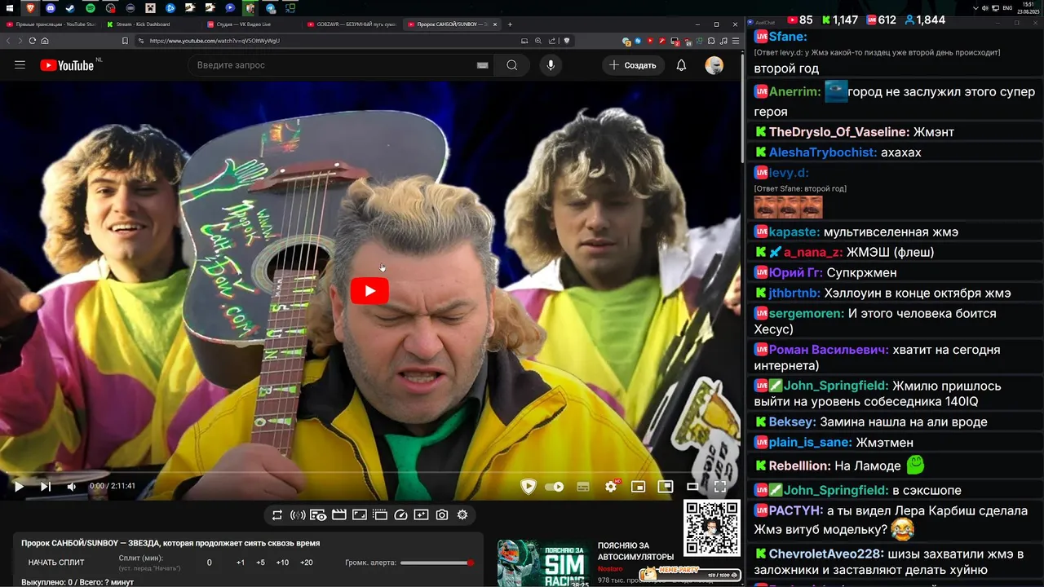Open the Brave shields icon in address bar
The width and height of the screenshot is (1044, 587).
click(567, 41)
